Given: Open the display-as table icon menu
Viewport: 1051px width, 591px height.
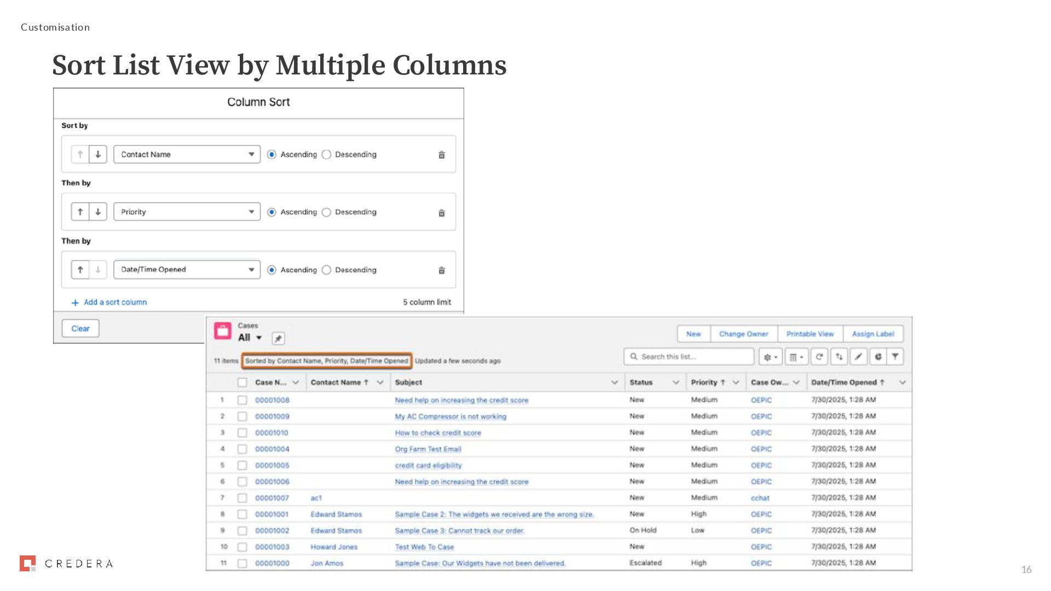Looking at the screenshot, I should pos(796,357).
